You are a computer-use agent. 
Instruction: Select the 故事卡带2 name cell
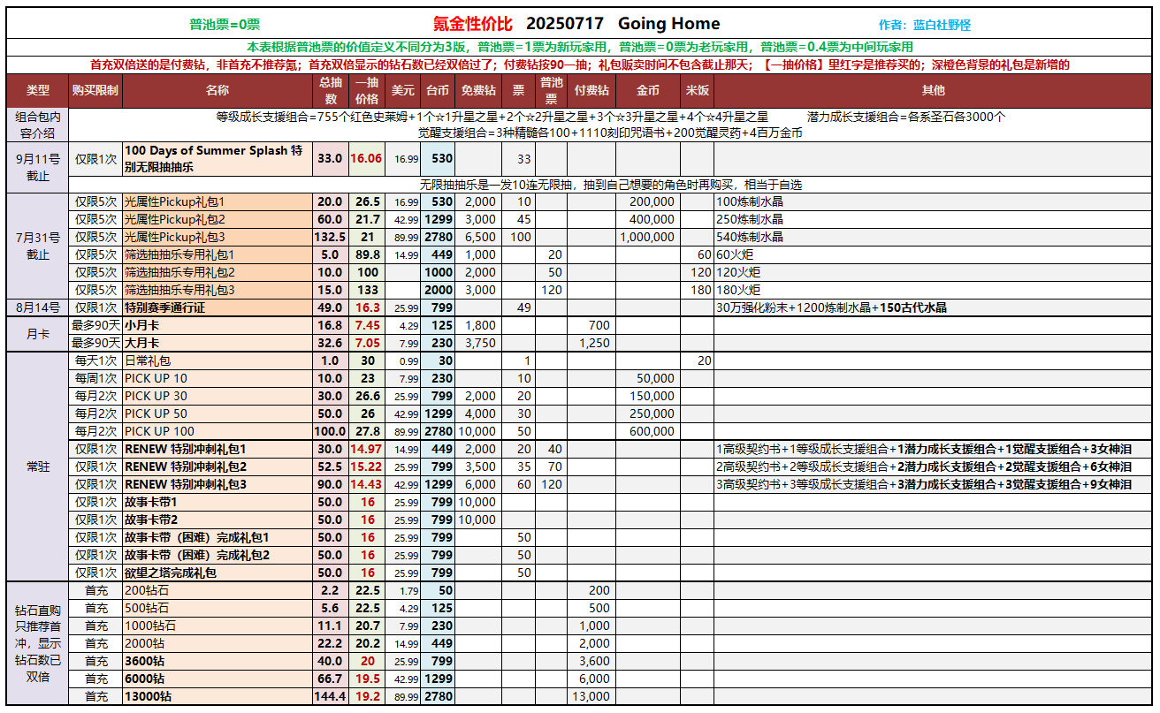coord(217,520)
